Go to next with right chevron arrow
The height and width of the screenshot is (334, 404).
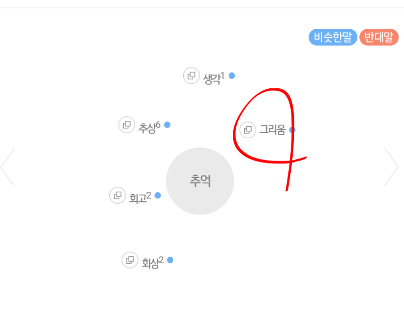[x=392, y=167]
